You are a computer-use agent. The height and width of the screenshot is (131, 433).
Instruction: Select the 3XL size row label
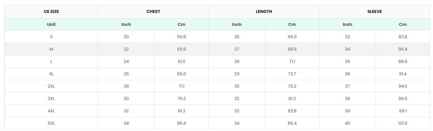[x=51, y=98]
